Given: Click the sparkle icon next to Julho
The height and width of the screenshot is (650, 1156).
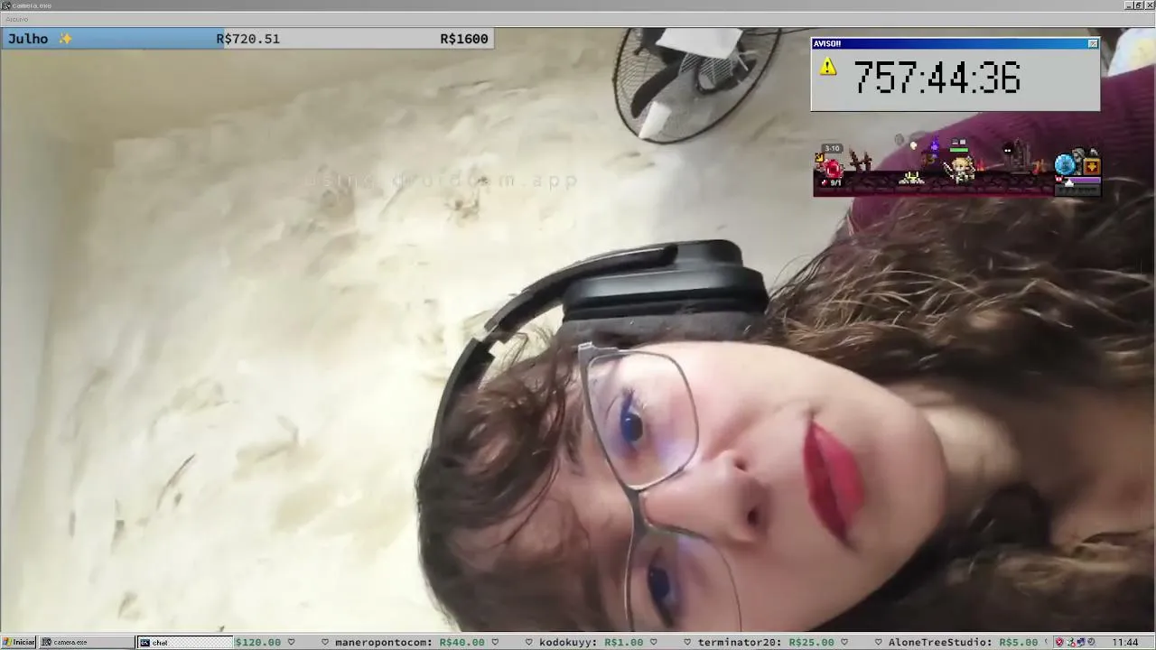Looking at the screenshot, I should [x=65, y=39].
